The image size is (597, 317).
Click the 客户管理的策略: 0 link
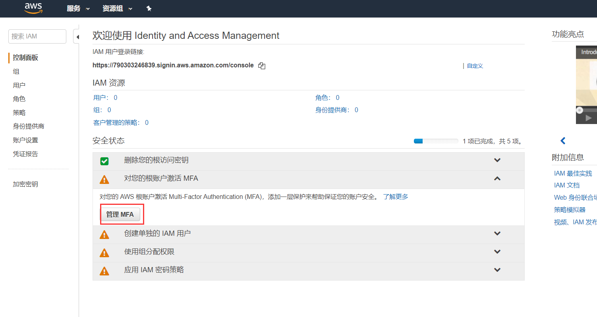[121, 122]
